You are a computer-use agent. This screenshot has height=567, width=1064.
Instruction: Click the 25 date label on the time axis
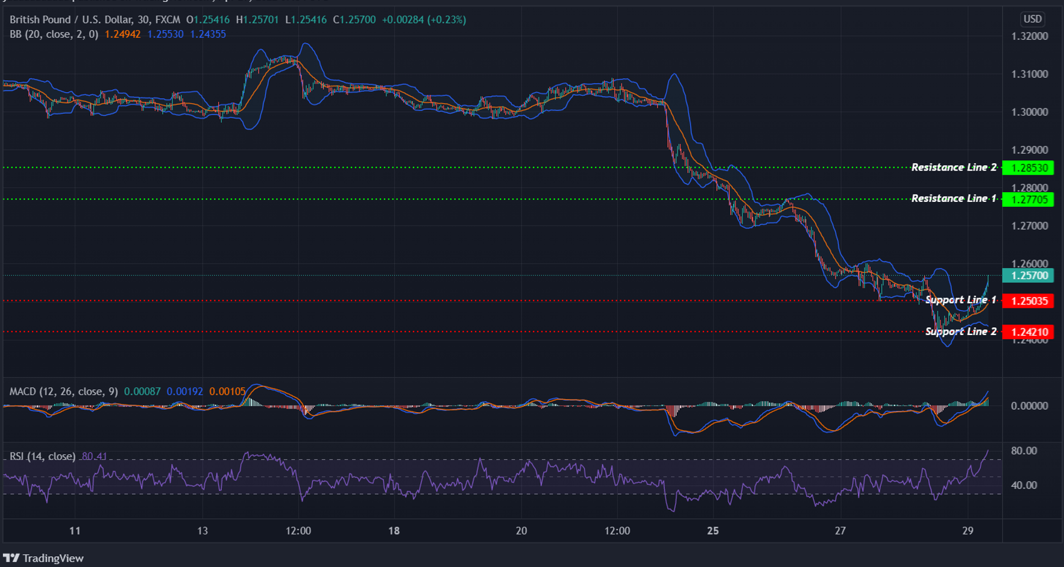click(713, 531)
